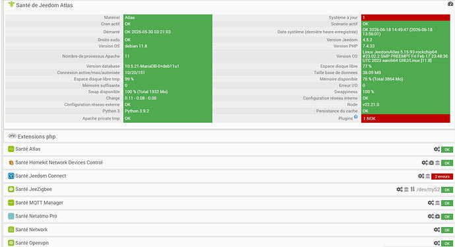Screen dimensions: 455x247
Task: Click the briefcase icon on Netatmo Pro row
Action: [x=438, y=217]
